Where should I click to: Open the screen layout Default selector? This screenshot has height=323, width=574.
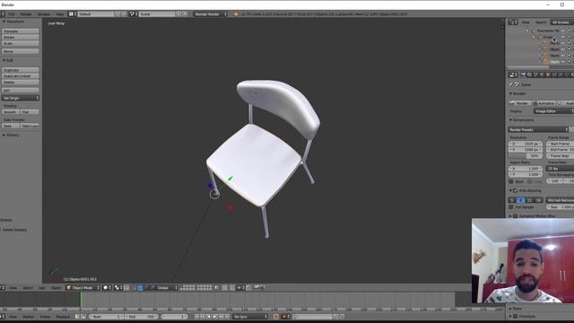(x=96, y=14)
